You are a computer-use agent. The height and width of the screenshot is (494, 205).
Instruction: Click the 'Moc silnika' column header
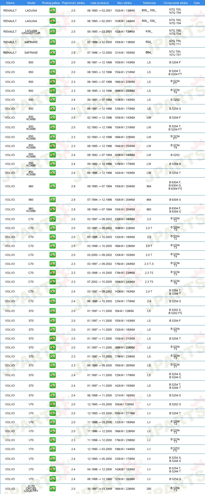125,3
